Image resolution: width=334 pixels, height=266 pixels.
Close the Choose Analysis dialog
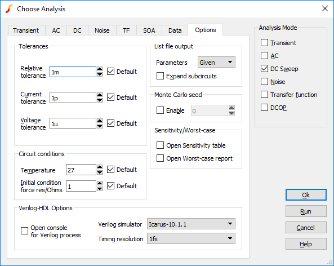(325, 9)
